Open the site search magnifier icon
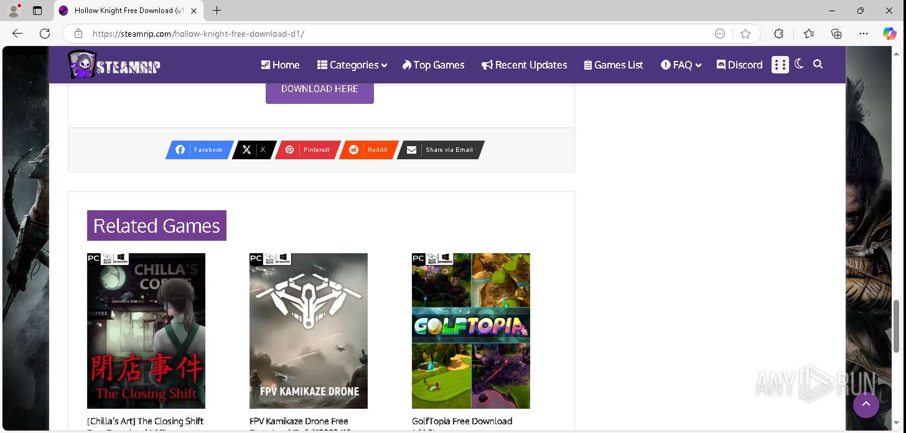 (x=818, y=64)
